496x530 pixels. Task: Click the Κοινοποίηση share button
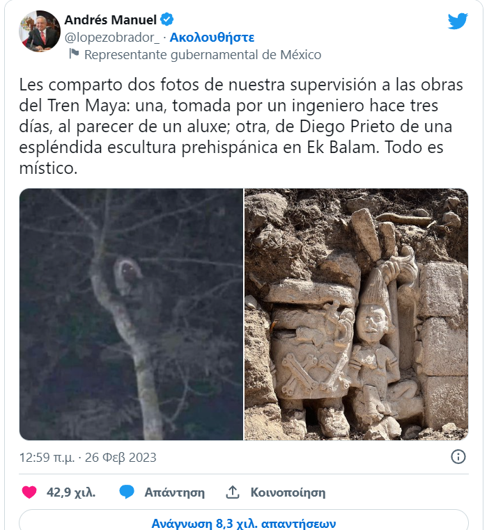pyautogui.click(x=288, y=492)
